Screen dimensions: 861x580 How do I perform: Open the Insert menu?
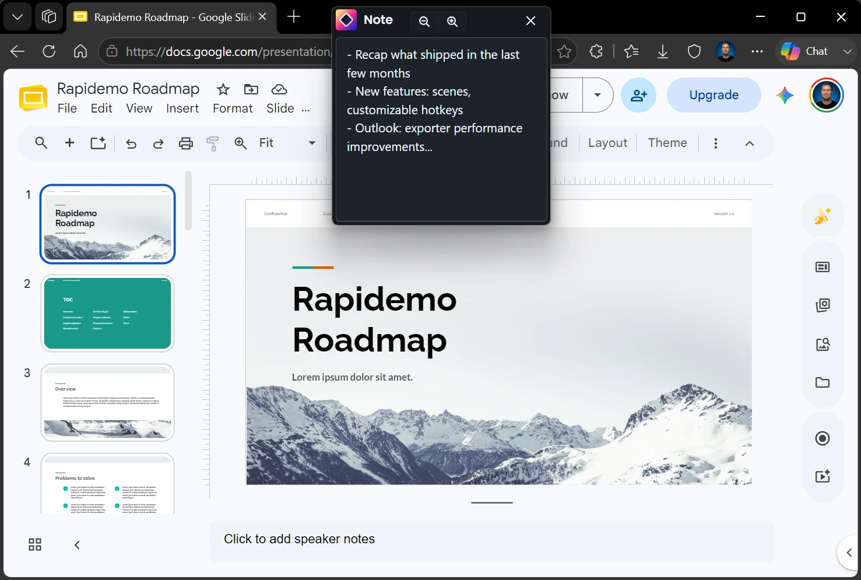[x=182, y=108]
